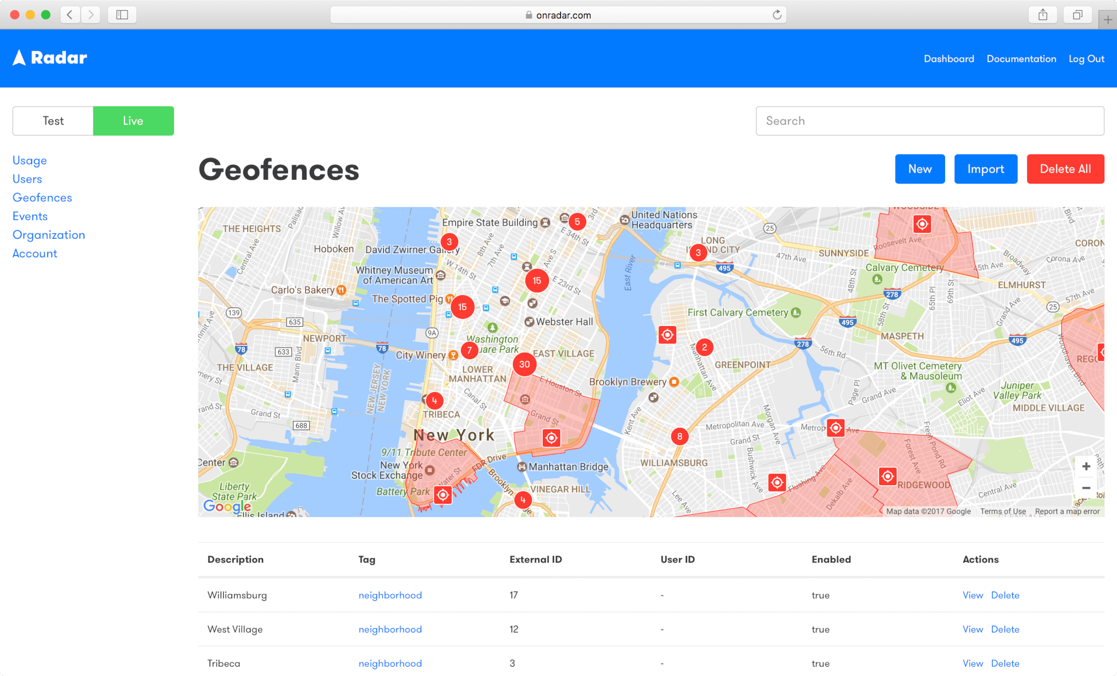Viewport: 1117px width, 676px height.
Task: Select geofence target marker near Greenpoint waterfront
Action: (667, 335)
